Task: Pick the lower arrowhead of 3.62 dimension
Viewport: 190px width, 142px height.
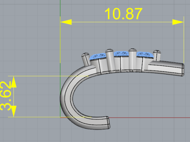Action: [x=13, y=111]
